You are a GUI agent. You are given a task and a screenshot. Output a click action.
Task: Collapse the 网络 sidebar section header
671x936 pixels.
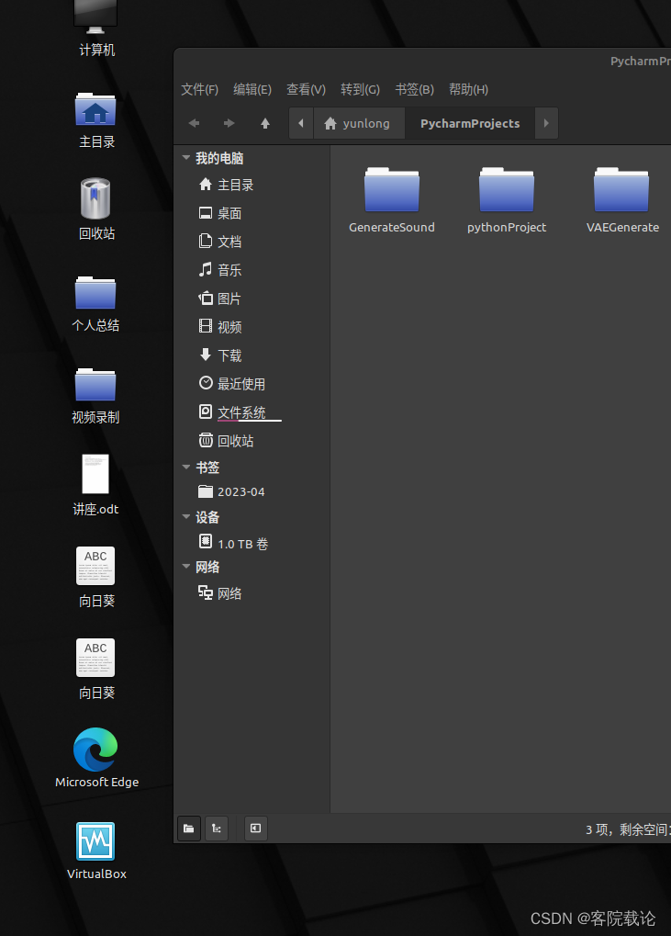[186, 566]
